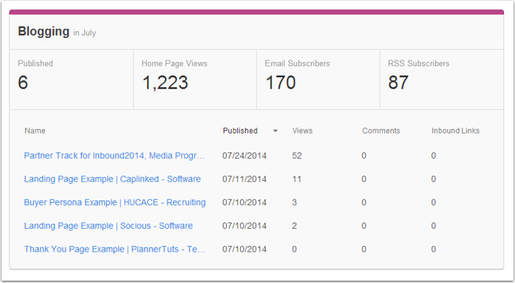Click views value 3 for HUCACE post
The height and width of the screenshot is (283, 515).
(295, 202)
